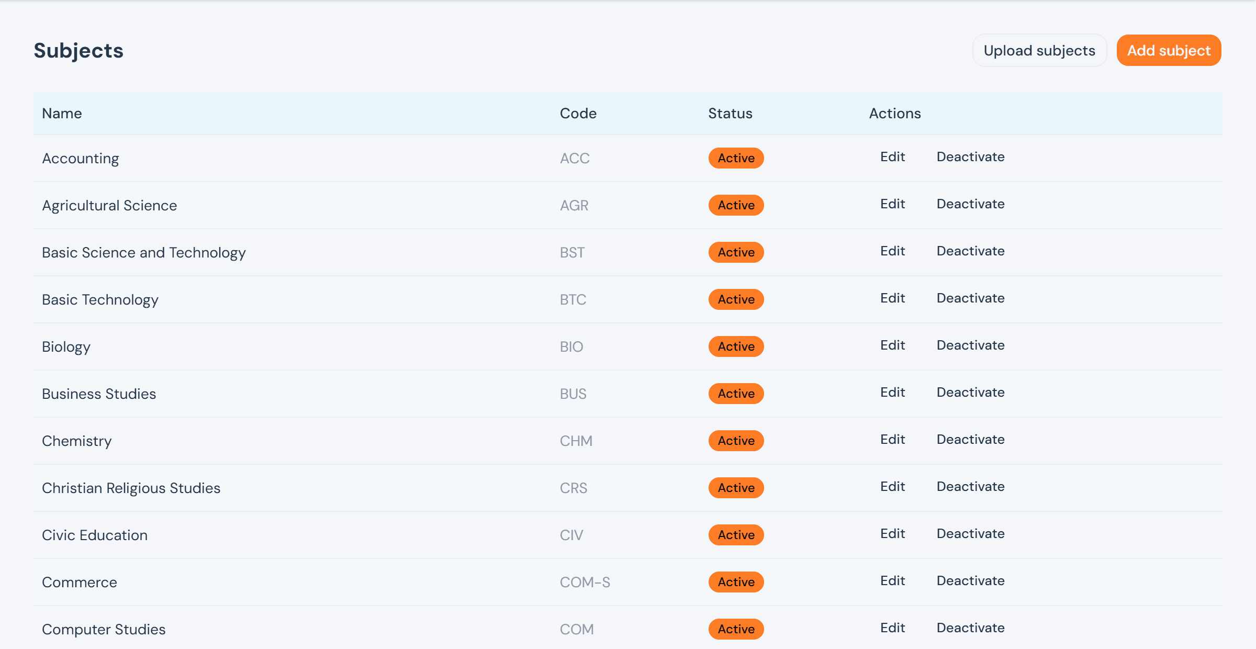The width and height of the screenshot is (1256, 649).
Task: Click the Civic Education name cell
Action: click(x=95, y=535)
